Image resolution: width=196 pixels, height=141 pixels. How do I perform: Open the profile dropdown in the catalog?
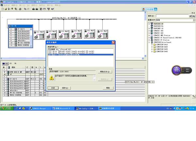(x=194, y=20)
